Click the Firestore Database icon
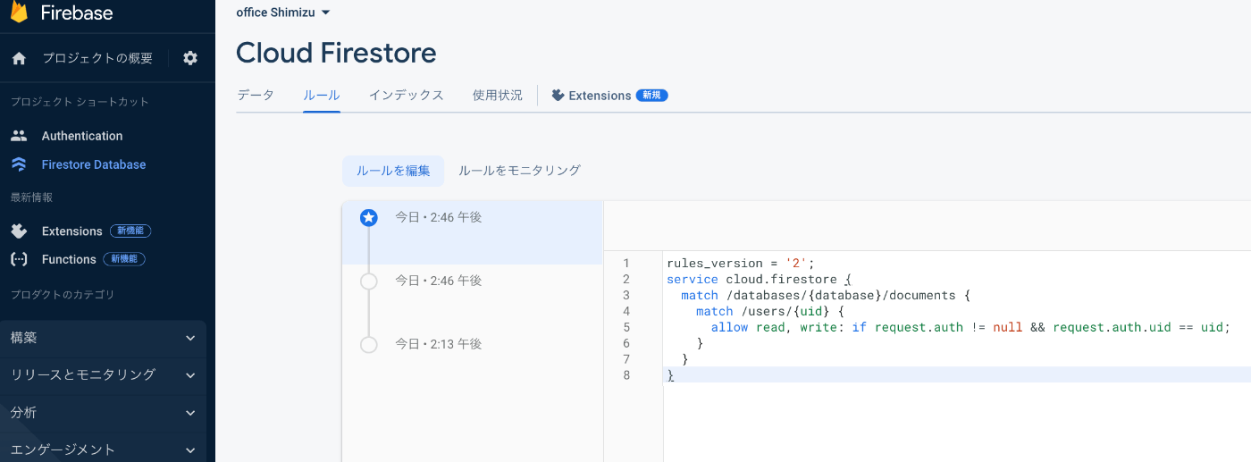 19,164
